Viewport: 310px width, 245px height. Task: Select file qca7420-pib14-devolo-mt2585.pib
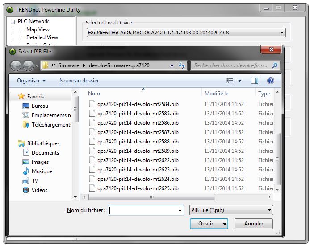138,114
